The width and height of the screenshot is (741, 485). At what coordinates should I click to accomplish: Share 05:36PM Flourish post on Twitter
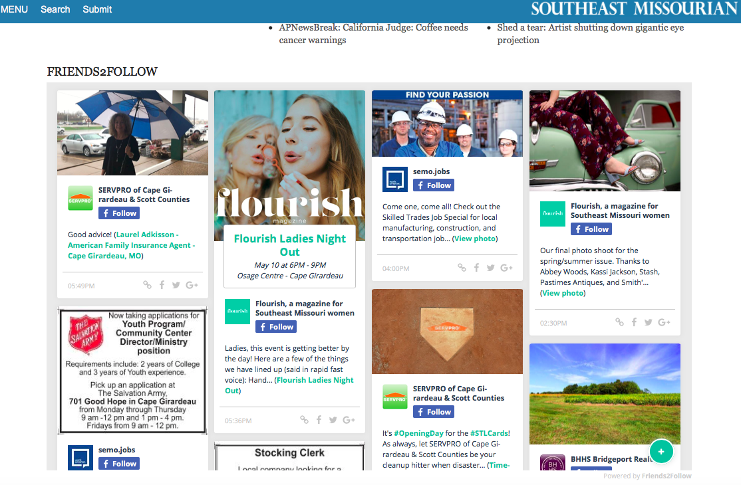coord(333,420)
